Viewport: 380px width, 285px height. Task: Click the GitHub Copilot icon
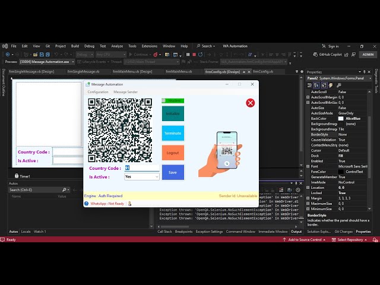coord(315,55)
